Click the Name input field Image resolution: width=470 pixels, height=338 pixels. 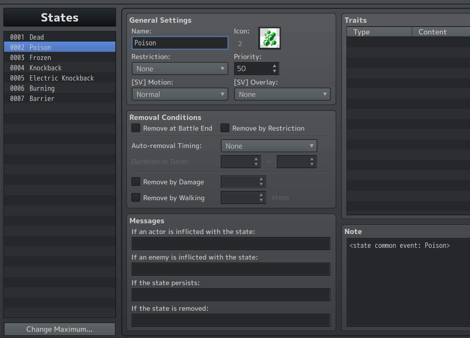pos(180,43)
